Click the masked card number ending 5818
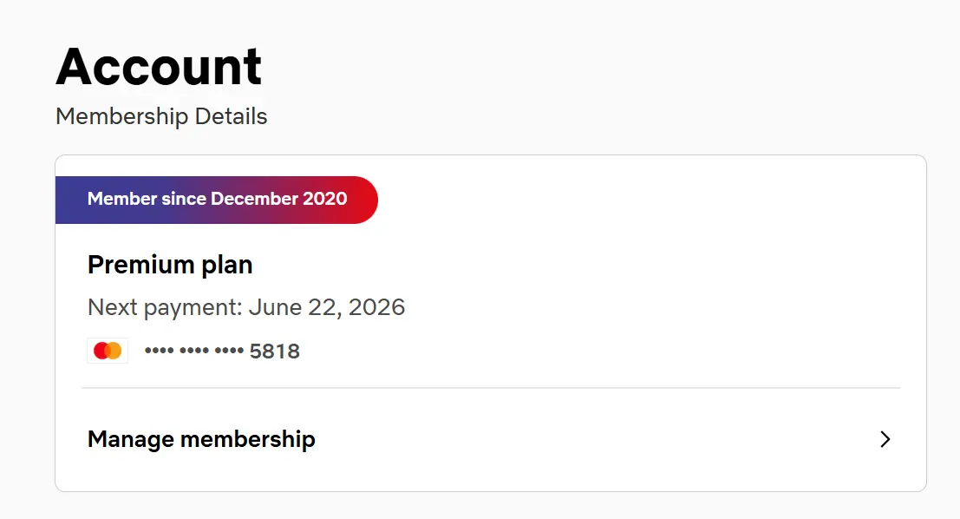960x519 pixels. tap(222, 351)
